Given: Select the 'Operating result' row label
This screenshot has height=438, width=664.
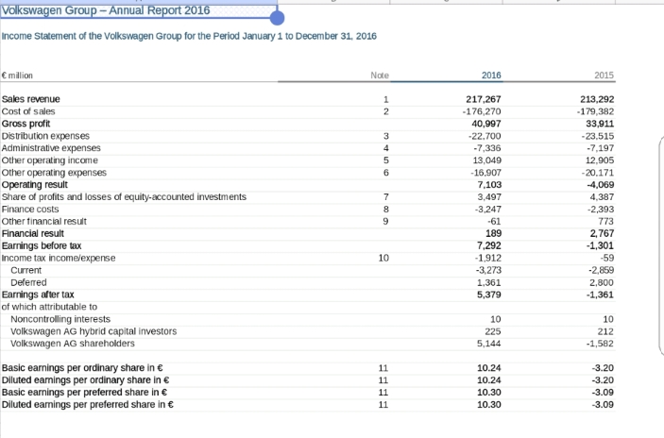Looking at the screenshot, I should click(35, 185).
